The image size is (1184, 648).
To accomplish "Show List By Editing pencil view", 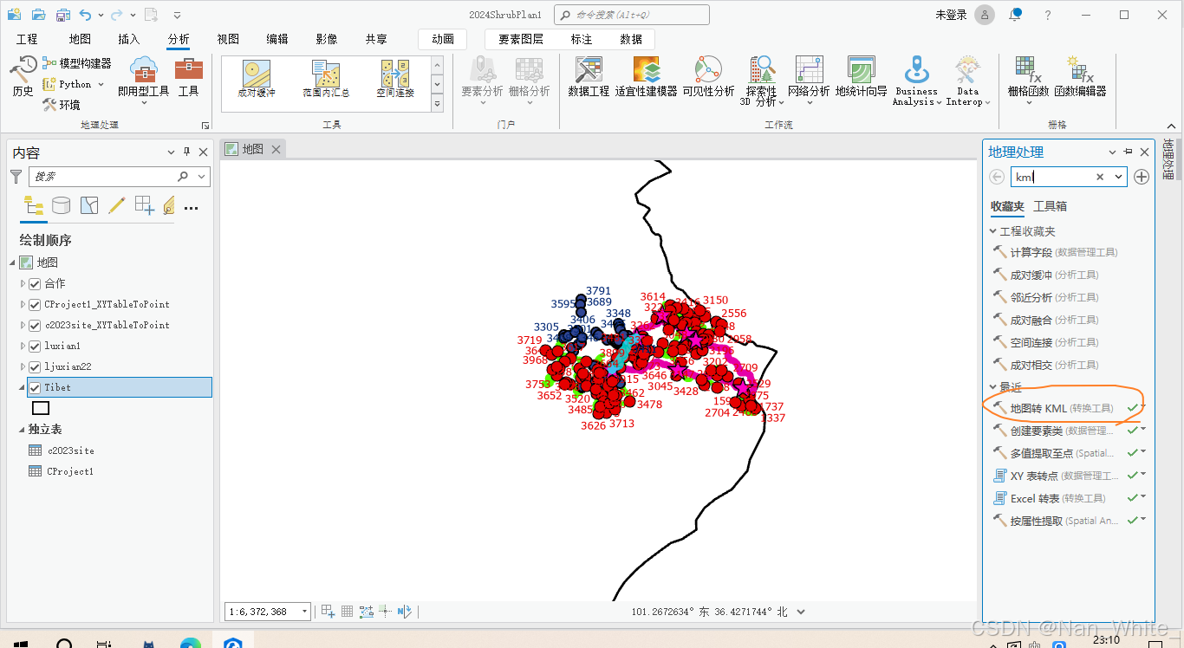I will pyautogui.click(x=117, y=205).
